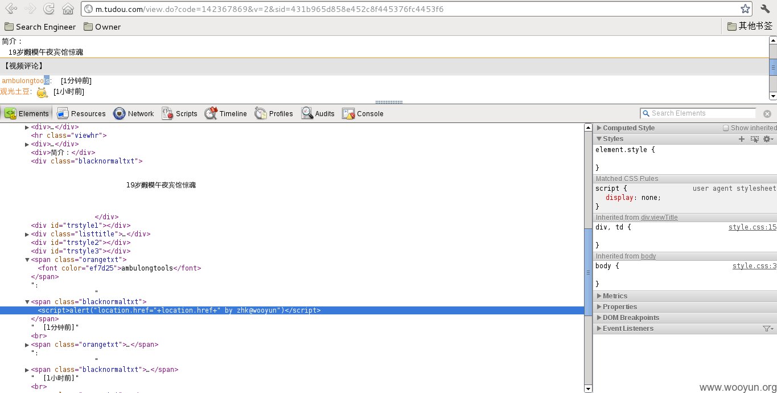The image size is (777, 393).
Task: Collapse the span blacknormaltxt node containing the script
Action: click(27, 302)
